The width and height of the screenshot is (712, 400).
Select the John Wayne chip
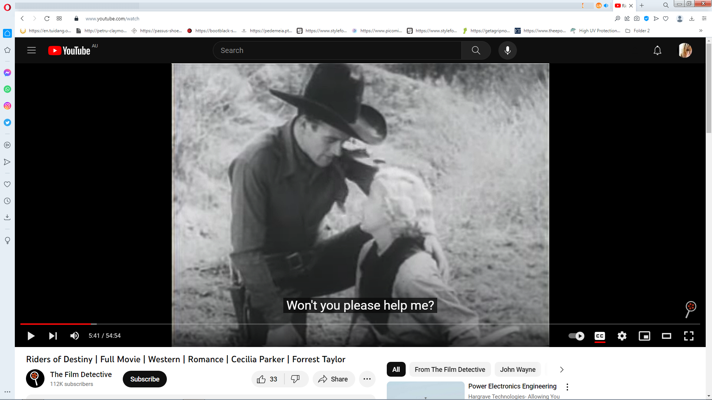point(518,369)
